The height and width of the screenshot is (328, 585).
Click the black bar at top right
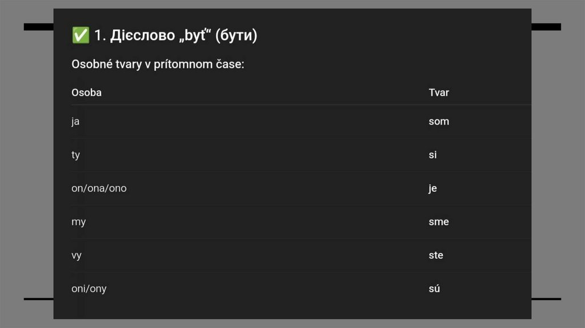click(x=546, y=27)
